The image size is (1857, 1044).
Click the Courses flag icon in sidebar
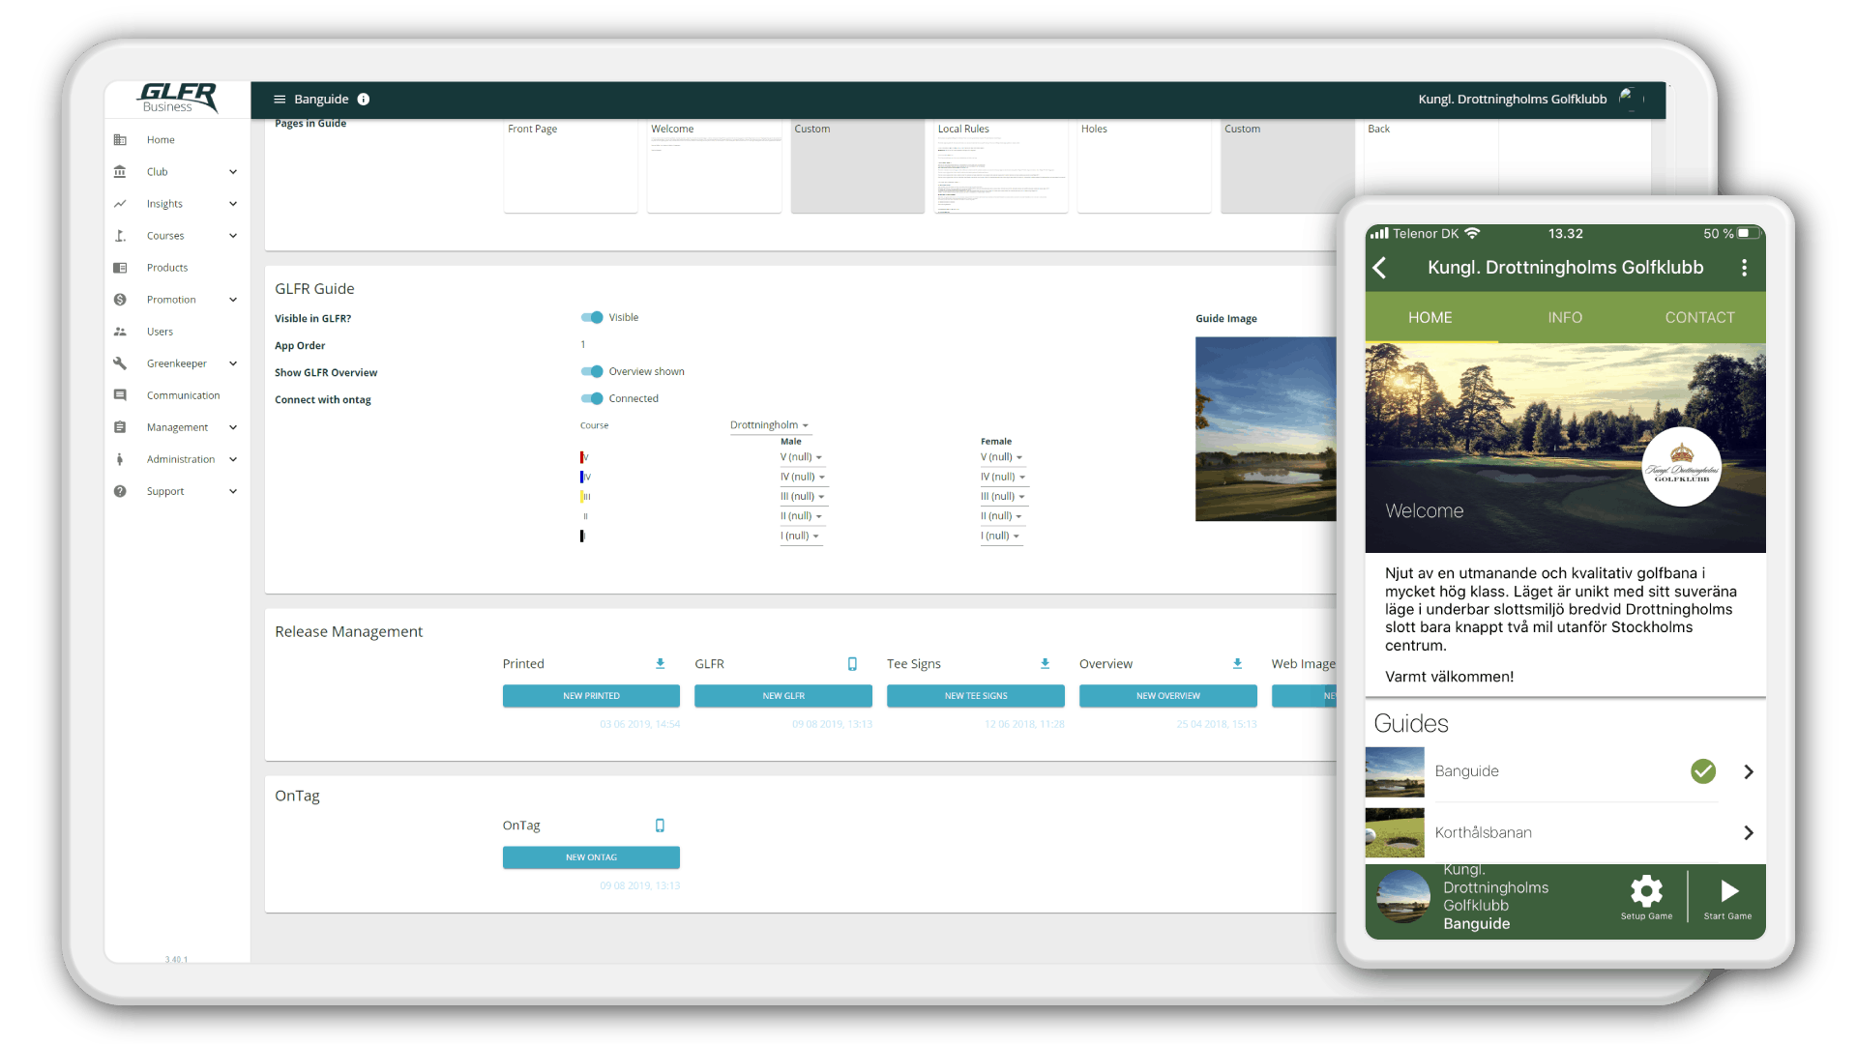[120, 236]
